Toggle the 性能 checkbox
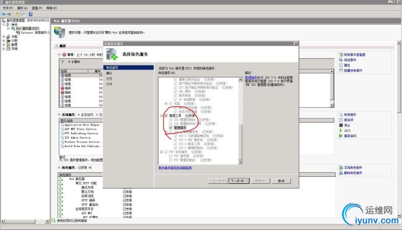The image size is (402, 230). coord(171,103)
